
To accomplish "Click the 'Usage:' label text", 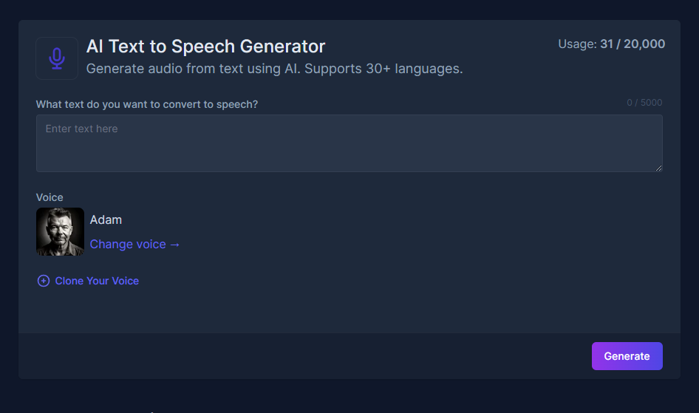I will [577, 44].
